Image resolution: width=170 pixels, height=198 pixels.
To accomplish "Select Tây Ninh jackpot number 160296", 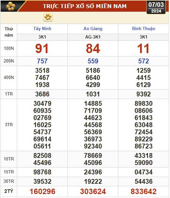I will 42,192.
